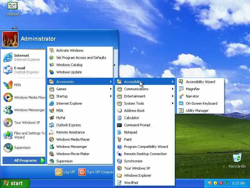
Task: Click the green All Programs arrow
Action: click(42, 160)
